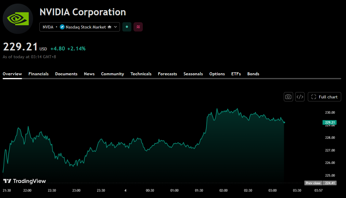Click the +4.80 price change value
Viewport: 346px width, 198px height.
click(x=58, y=49)
